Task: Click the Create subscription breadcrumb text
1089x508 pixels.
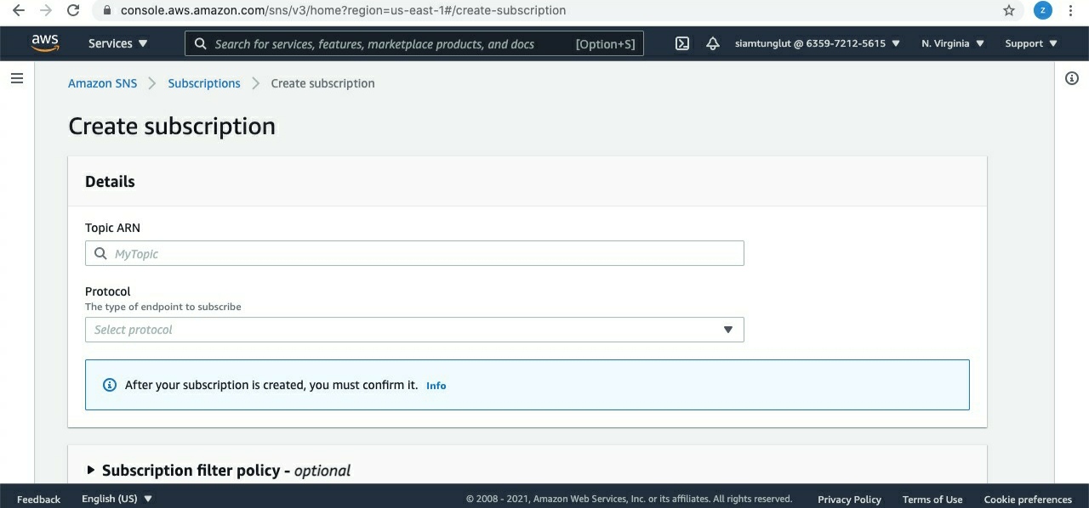Action: coord(322,83)
